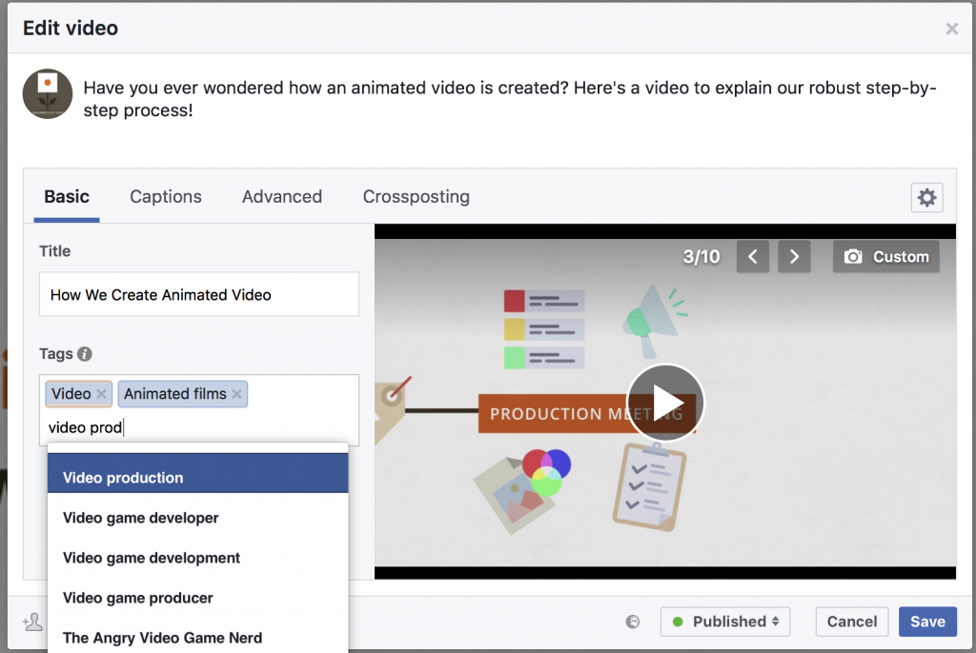976x653 pixels.
Task: Choose Video game development suggestion
Action: (x=198, y=558)
